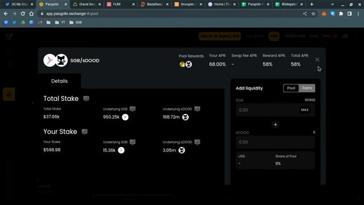This screenshot has height=205, width=364.
Task: Click the sDOOD pool reward token icon
Action: [x=189, y=64]
